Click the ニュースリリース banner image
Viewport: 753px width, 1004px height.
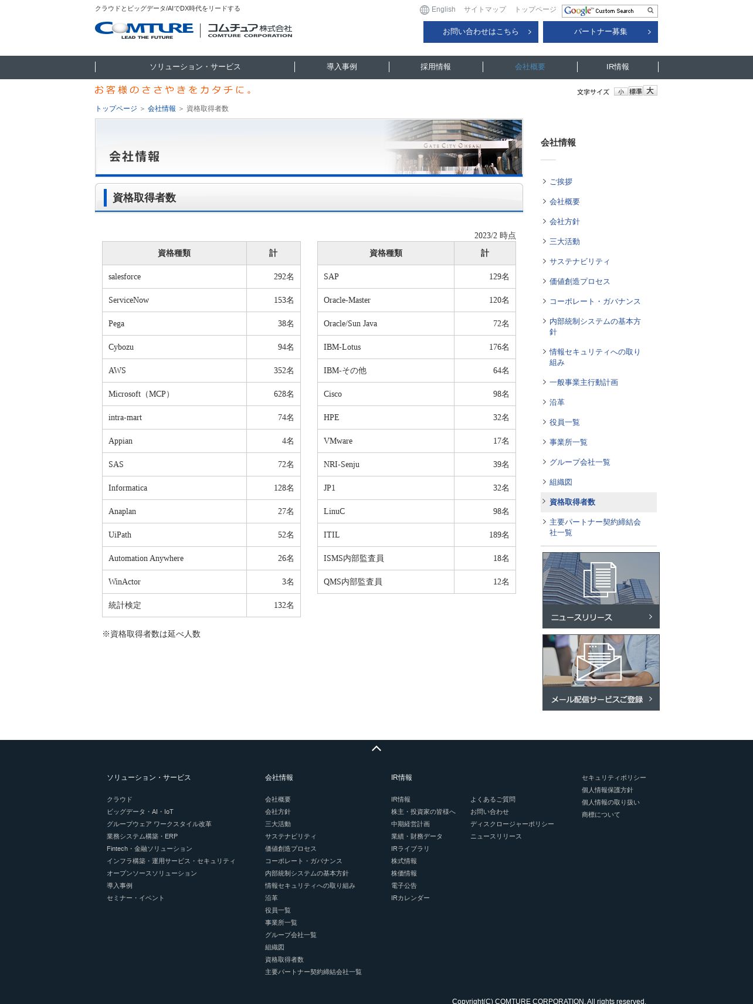(601, 590)
